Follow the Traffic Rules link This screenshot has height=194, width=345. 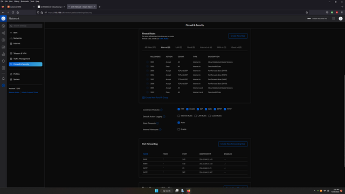(x=164, y=39)
